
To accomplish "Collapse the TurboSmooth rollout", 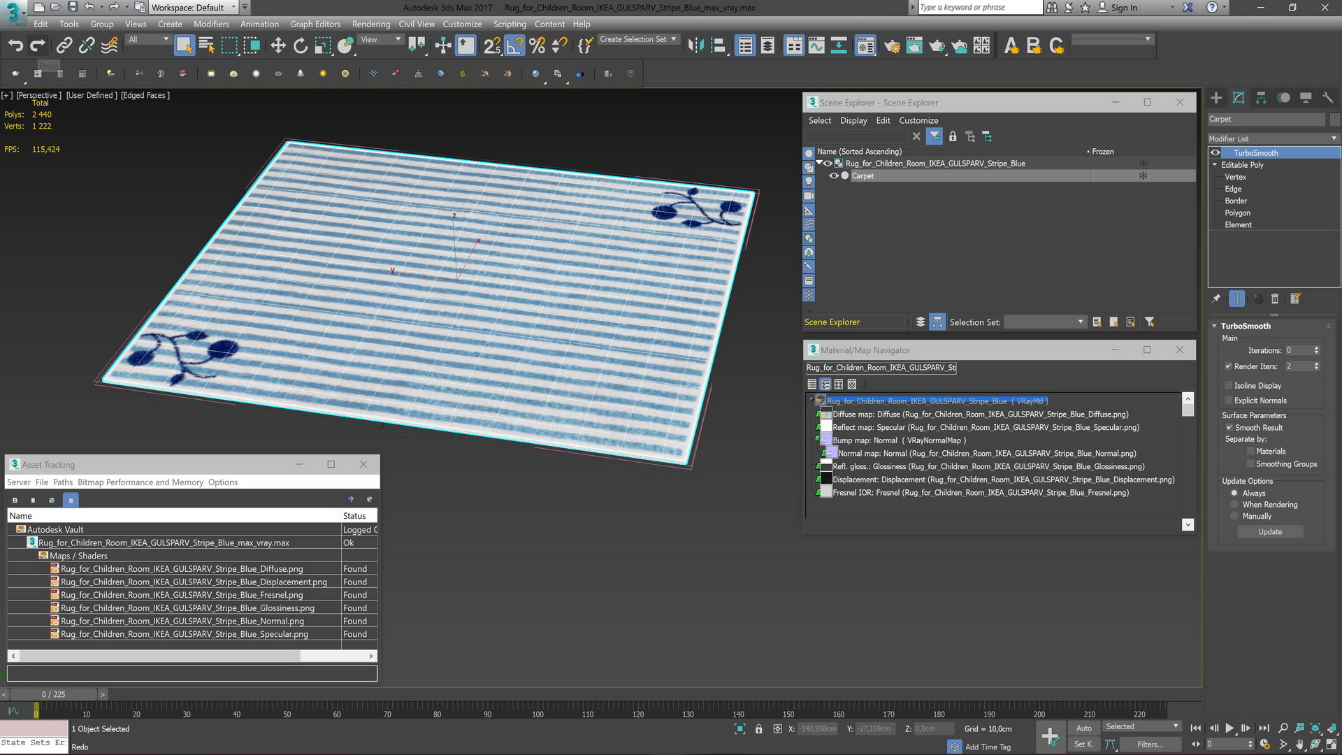I will click(1215, 326).
